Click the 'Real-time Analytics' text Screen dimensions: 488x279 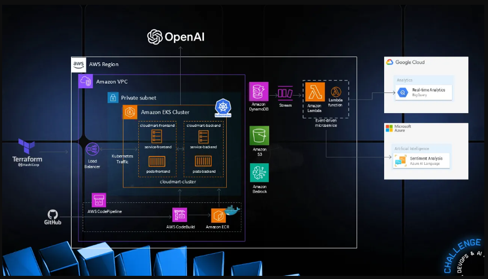429,90
